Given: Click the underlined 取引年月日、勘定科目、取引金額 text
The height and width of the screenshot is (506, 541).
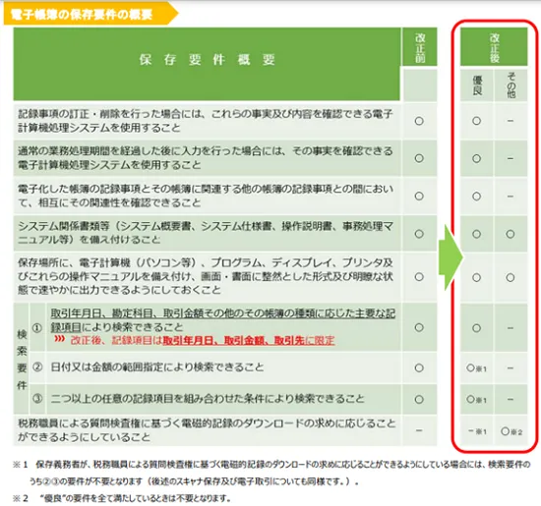Looking at the screenshot, I should coord(222,320).
